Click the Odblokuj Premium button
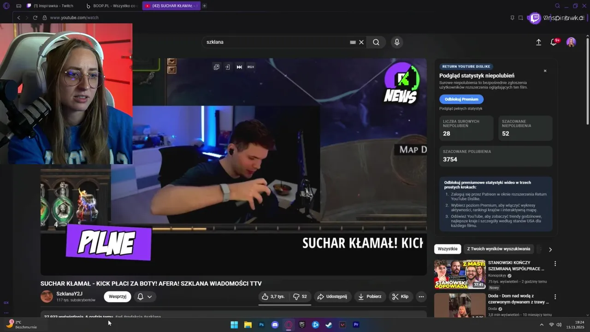 (461, 99)
